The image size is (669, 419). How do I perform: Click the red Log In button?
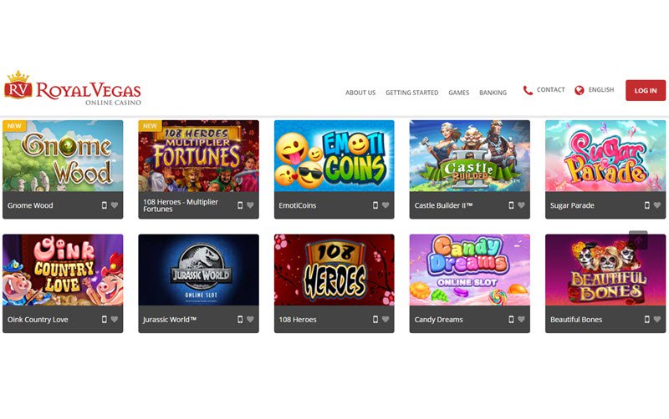click(646, 90)
